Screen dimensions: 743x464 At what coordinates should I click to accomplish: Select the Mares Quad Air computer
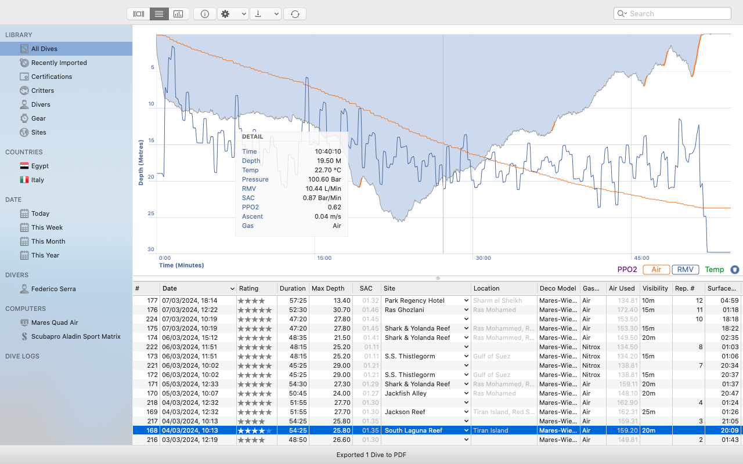point(55,322)
